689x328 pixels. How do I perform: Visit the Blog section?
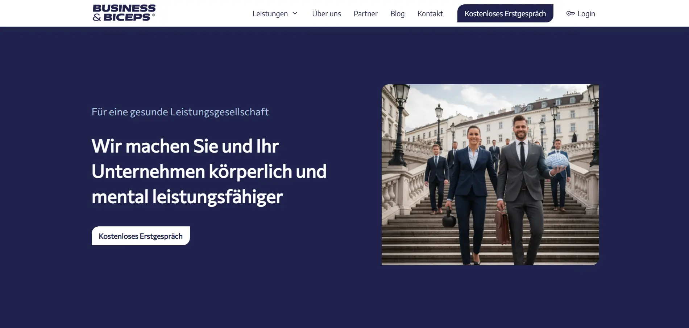(397, 14)
